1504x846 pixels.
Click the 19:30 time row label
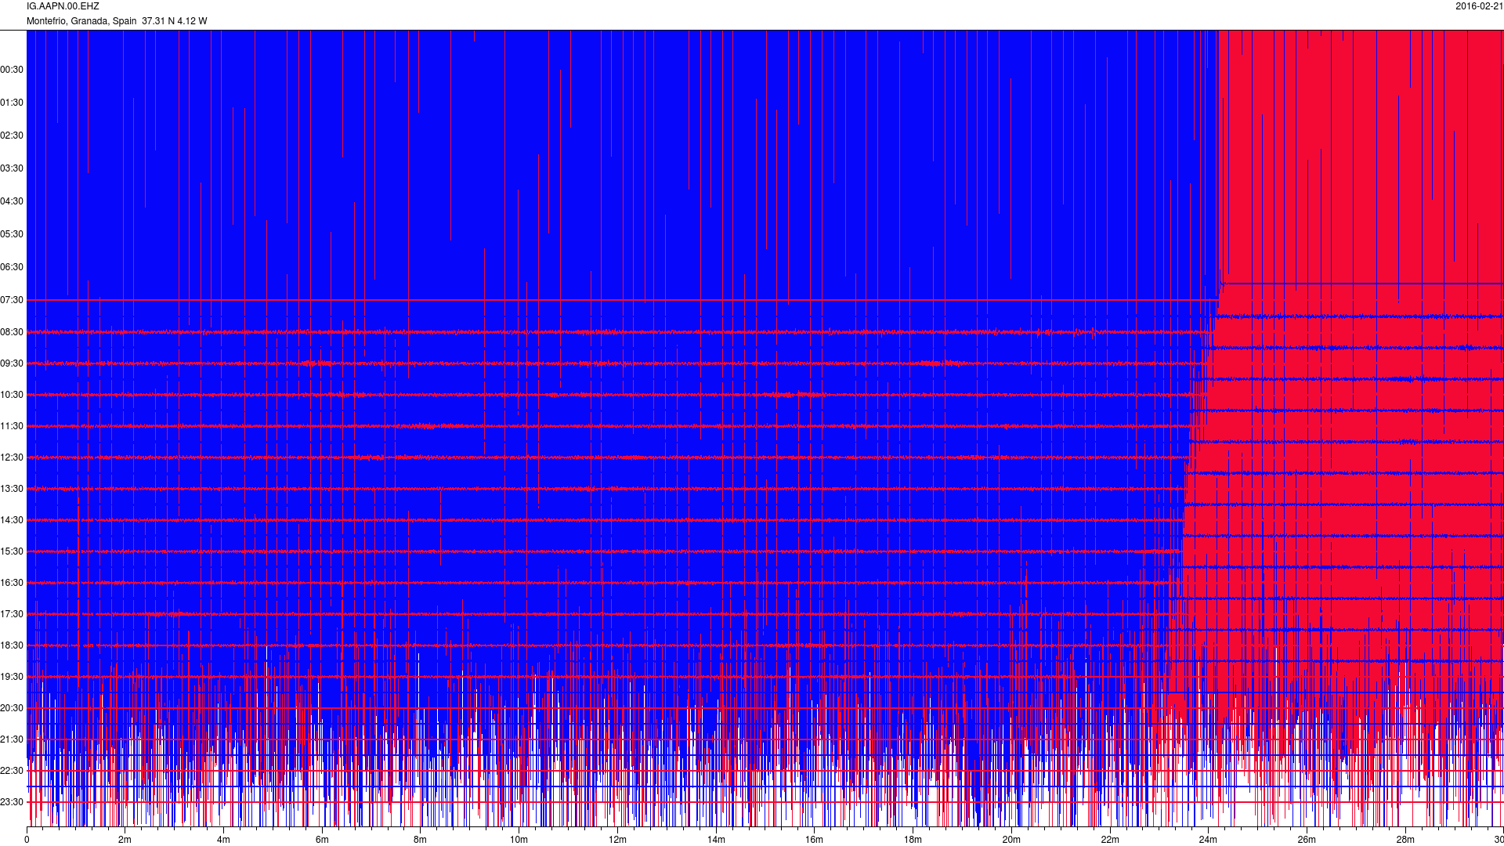coord(12,677)
